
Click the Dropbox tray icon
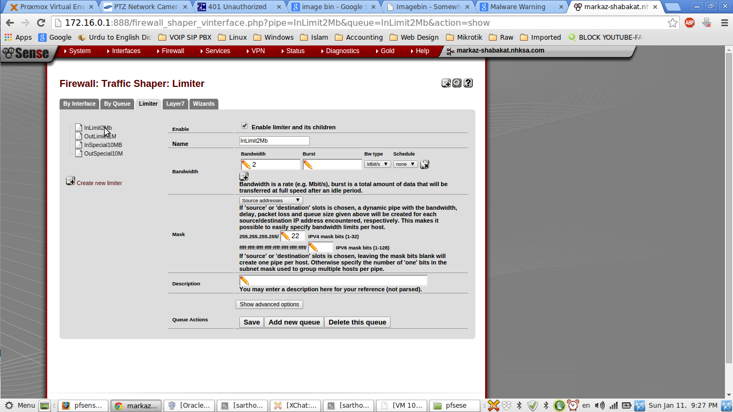click(x=506, y=406)
